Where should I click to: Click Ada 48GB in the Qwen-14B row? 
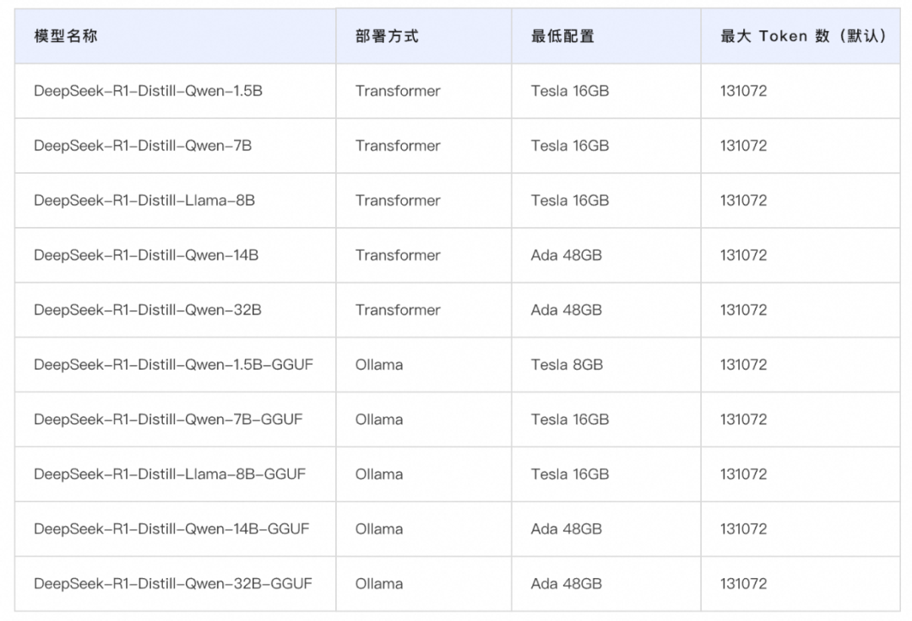click(x=567, y=256)
